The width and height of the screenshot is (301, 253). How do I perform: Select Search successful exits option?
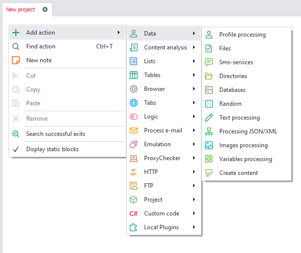[55, 134]
